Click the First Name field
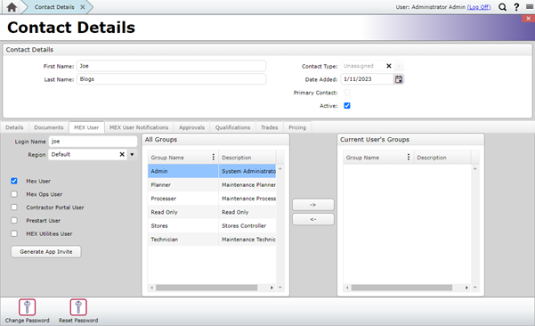Viewport: 535px width, 326px height. point(171,66)
